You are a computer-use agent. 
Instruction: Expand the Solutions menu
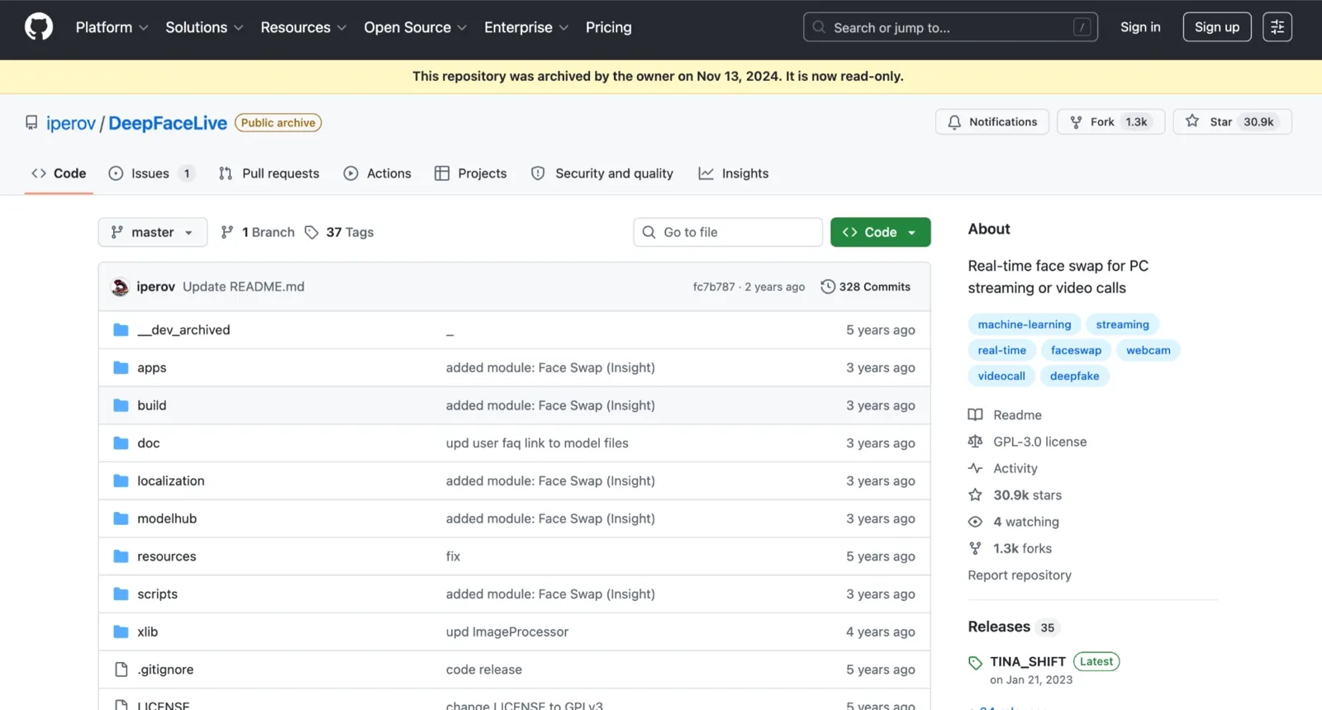(204, 27)
